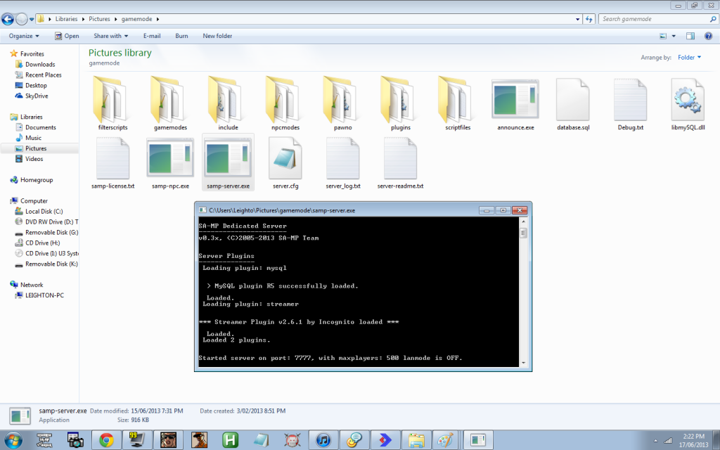Select LEIGHTON-PC under Network
The image size is (720, 450).
[44, 295]
